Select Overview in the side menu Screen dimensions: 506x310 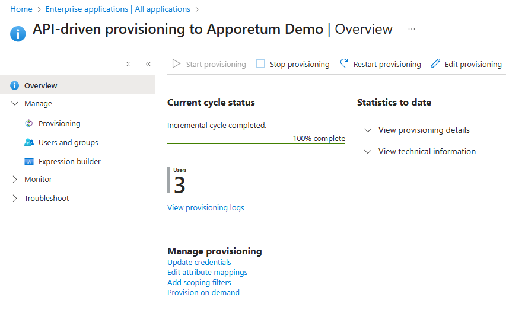pos(78,85)
